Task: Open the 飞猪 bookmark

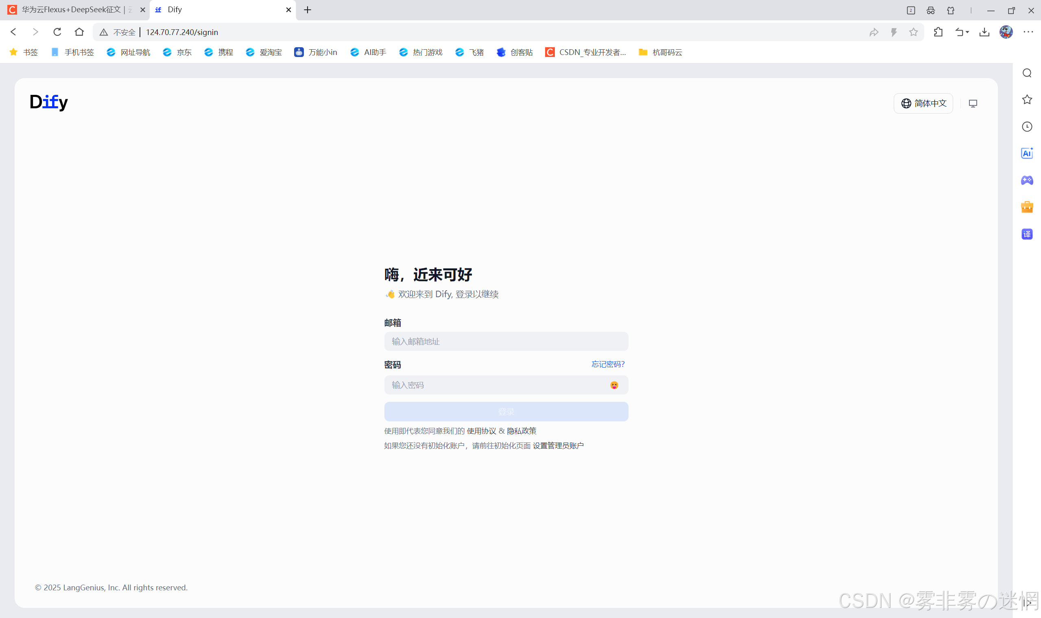Action: click(470, 52)
